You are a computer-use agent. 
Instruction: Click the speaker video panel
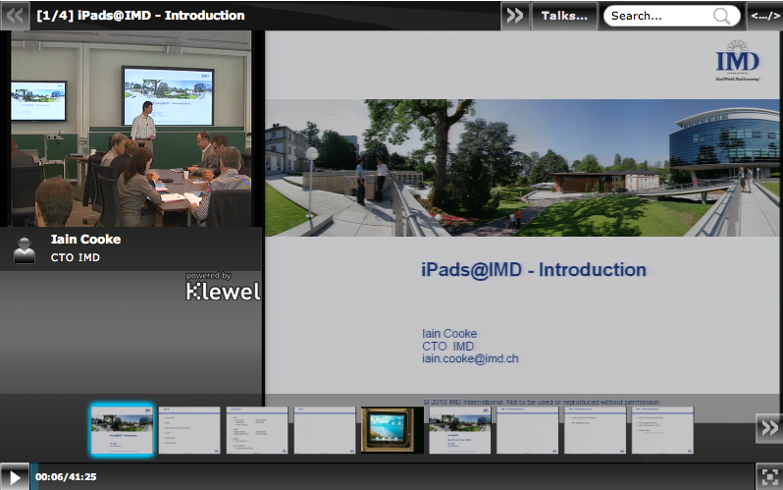coord(130,129)
